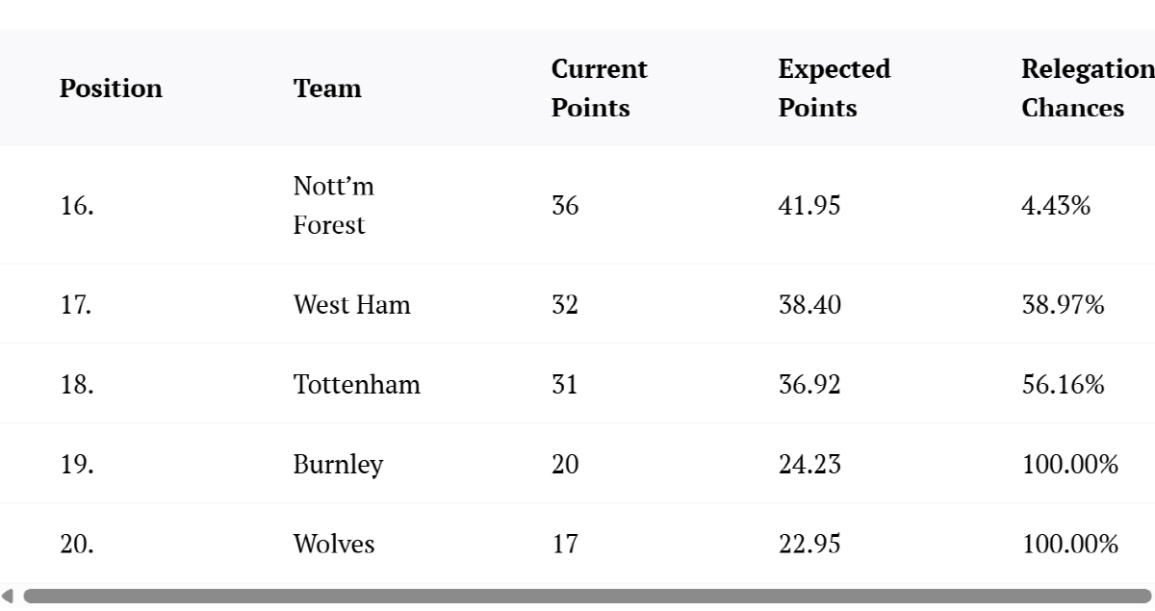Viewport: 1155px width, 611px height.
Task: Click the Position column header
Action: pyautogui.click(x=111, y=89)
